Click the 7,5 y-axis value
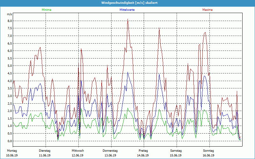This screenshot has width=255, height=159. click(x=9, y=28)
